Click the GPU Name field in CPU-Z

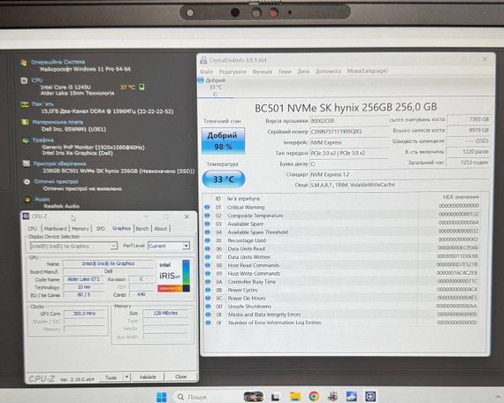tap(108, 263)
